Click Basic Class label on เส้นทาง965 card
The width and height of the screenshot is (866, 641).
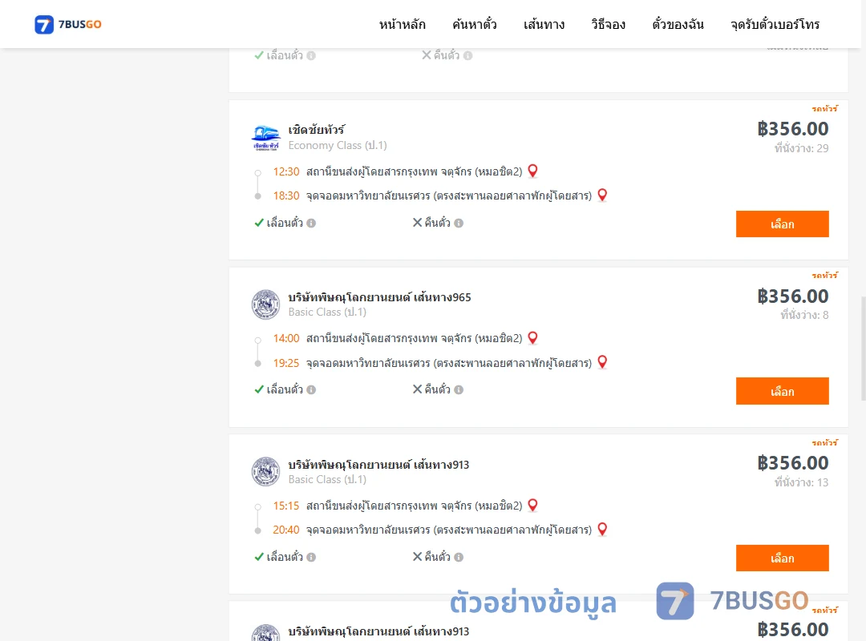pyautogui.click(x=327, y=312)
